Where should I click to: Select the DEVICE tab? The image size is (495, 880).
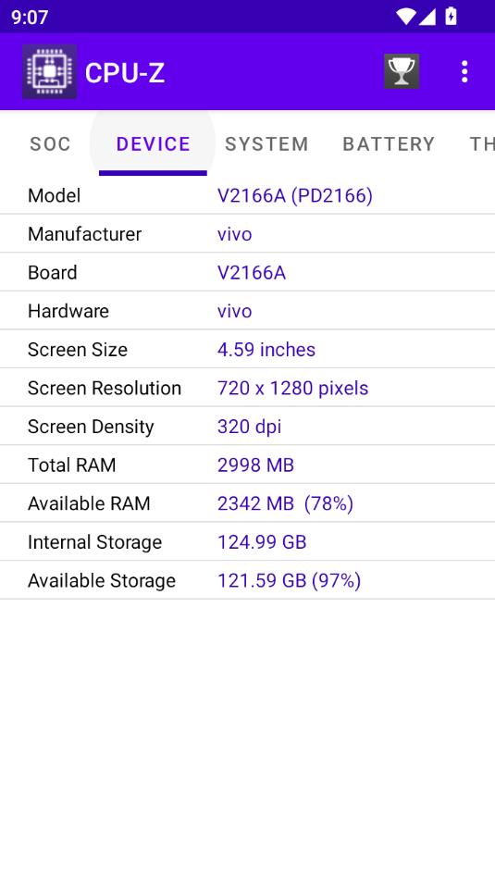pyautogui.click(x=153, y=143)
